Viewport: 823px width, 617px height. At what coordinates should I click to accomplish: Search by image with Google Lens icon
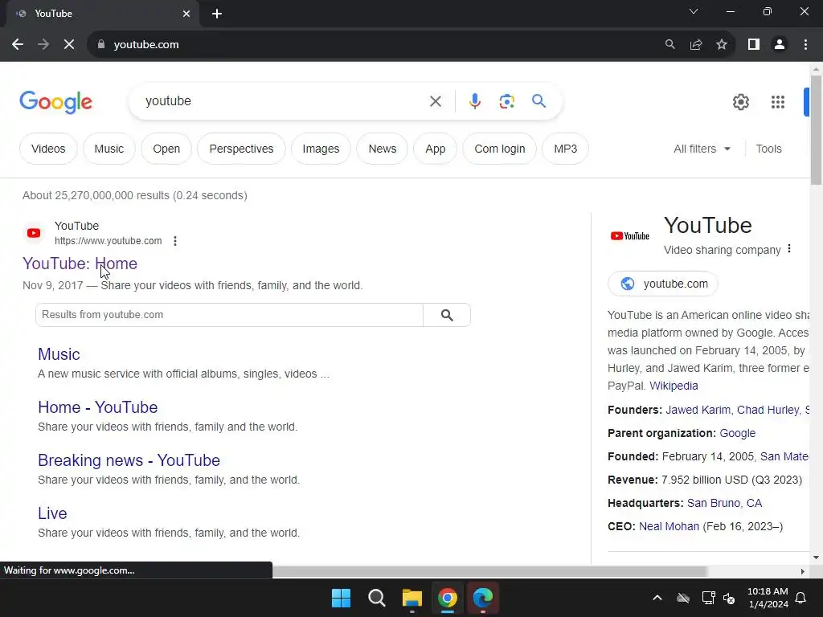coord(506,101)
